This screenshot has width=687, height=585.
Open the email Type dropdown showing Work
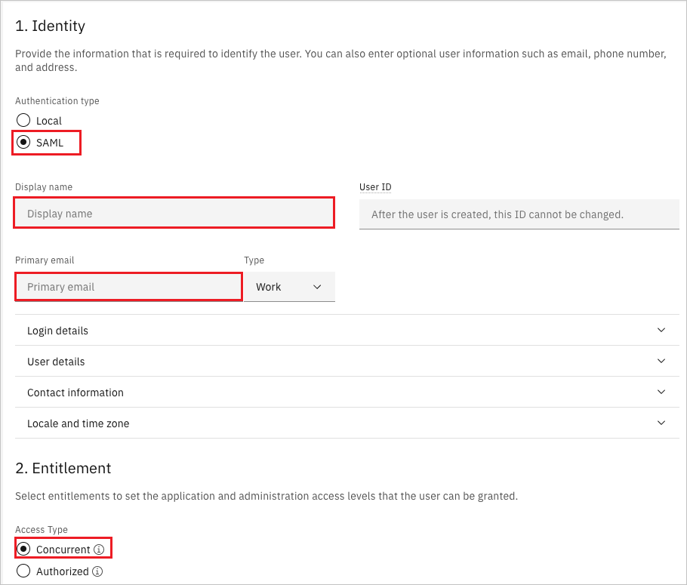[x=290, y=287]
